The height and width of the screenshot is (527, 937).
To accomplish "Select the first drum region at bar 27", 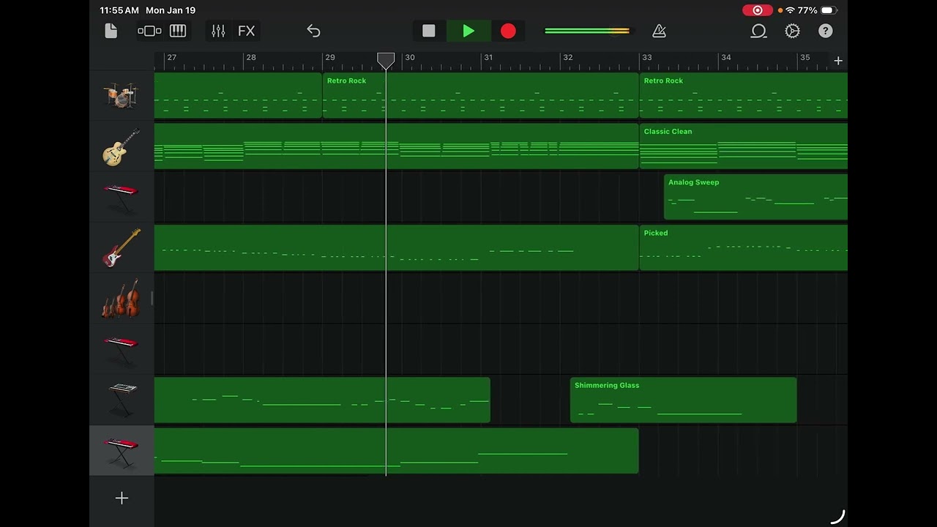I will (238, 95).
